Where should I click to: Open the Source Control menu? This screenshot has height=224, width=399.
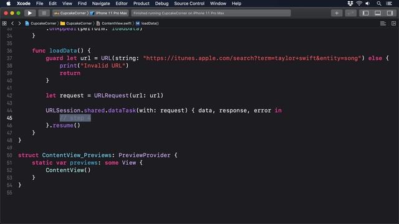(189, 4)
